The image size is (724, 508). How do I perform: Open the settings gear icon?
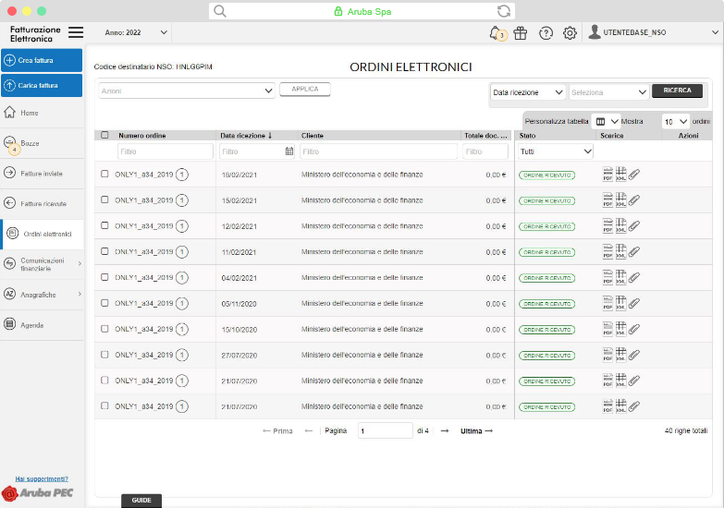(x=570, y=32)
